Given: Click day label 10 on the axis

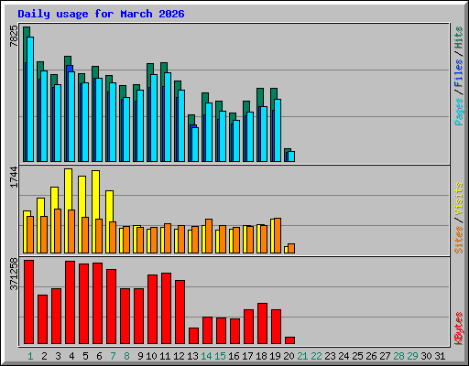Looking at the screenshot, I should click(x=151, y=356).
